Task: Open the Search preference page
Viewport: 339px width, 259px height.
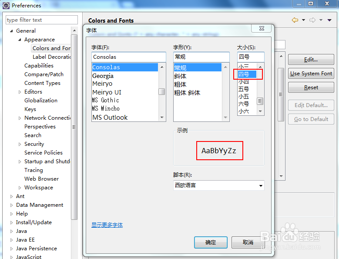Action: [x=33, y=135]
